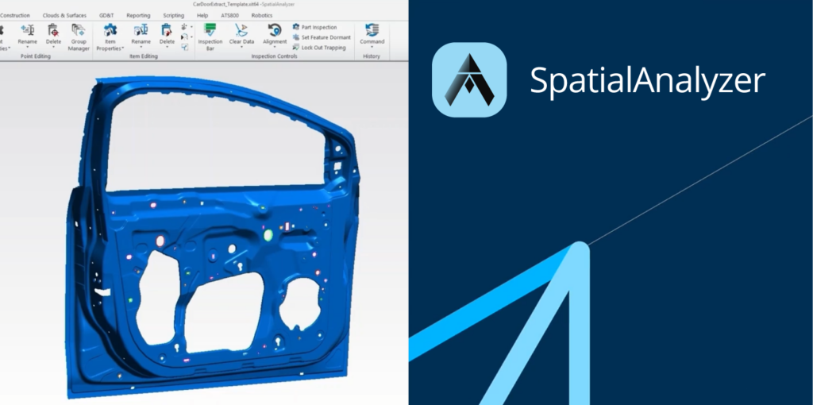This screenshot has width=813, height=405.
Task: Click the Item Editing Delete icon
Action: coord(167,30)
